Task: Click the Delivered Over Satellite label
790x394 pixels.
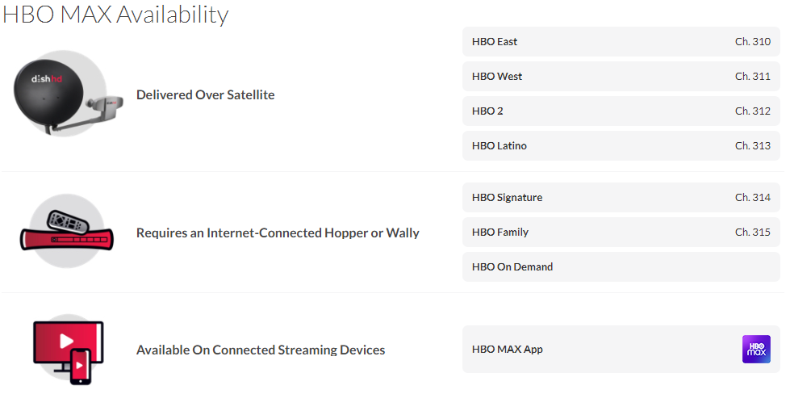Action: click(x=206, y=94)
